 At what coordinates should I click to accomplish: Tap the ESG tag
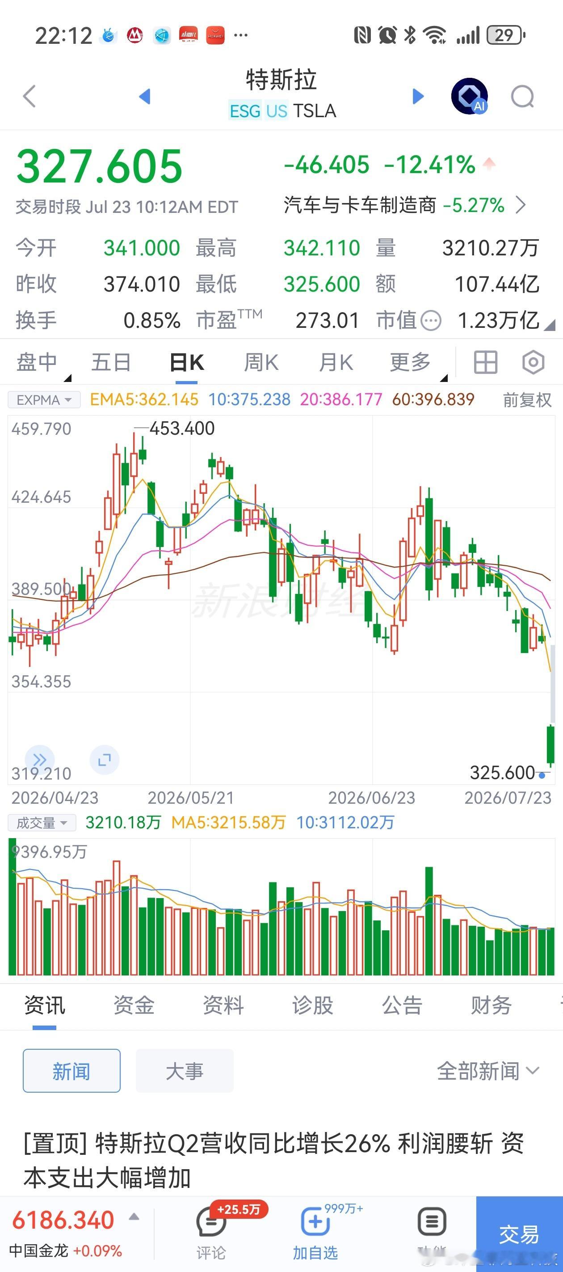tap(245, 111)
